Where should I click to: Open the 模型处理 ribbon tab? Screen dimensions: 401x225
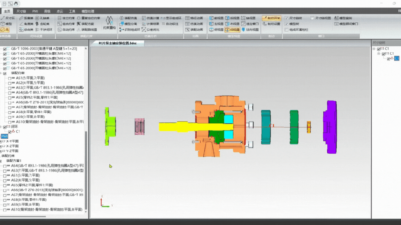coord(88,11)
